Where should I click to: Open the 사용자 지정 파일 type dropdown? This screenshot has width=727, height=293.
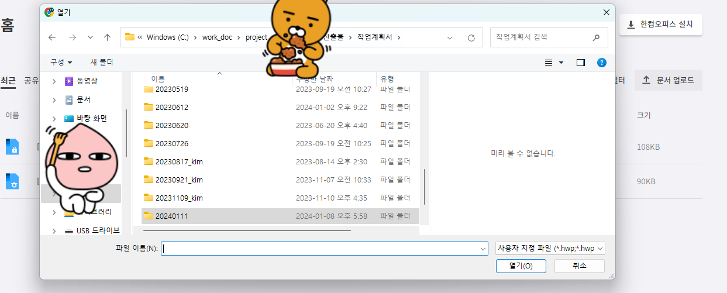(x=550, y=249)
